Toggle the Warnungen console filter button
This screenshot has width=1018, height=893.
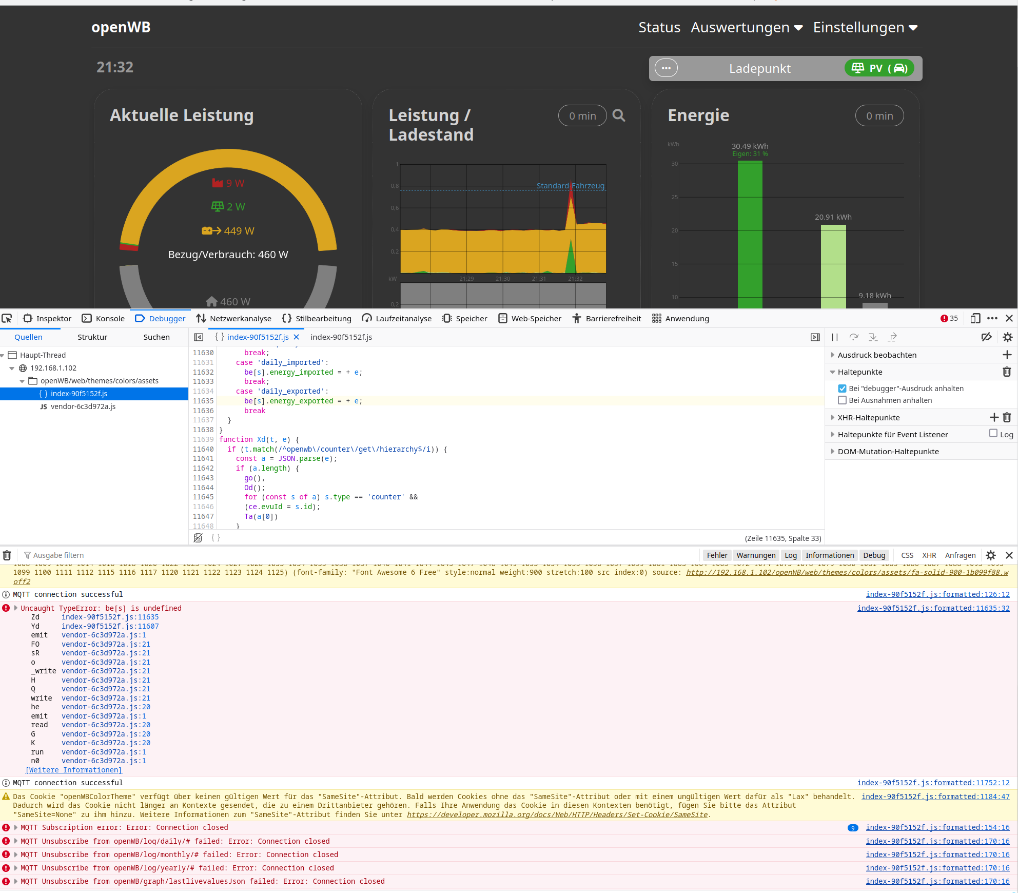[x=756, y=555]
